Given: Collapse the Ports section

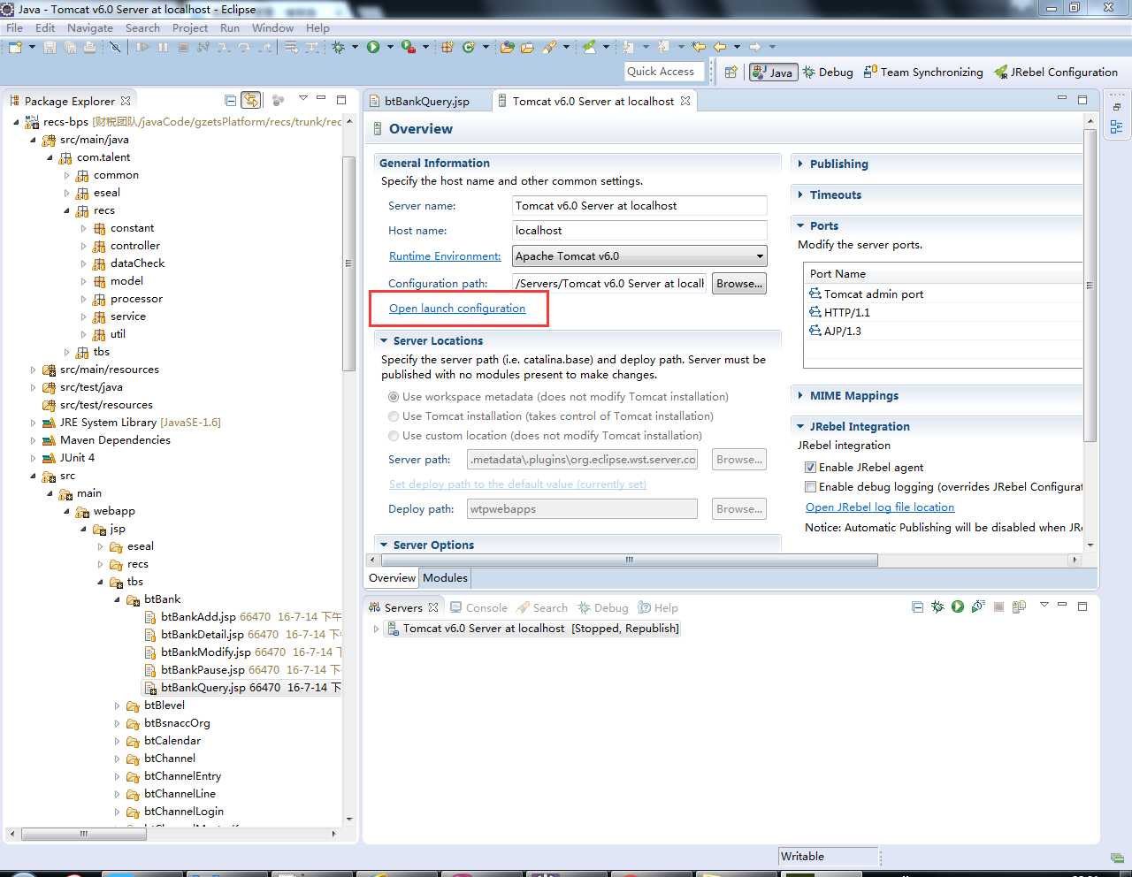Looking at the screenshot, I should click(x=800, y=226).
